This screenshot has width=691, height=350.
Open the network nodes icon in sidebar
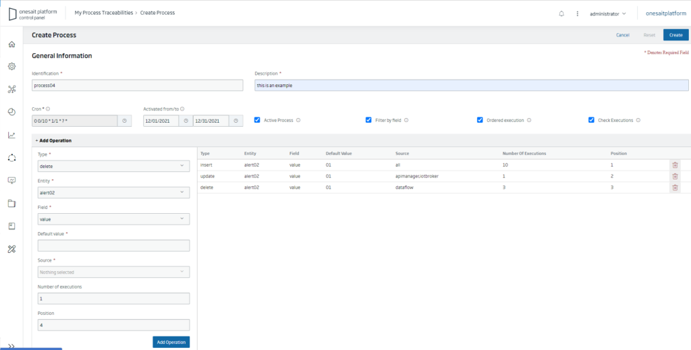[x=12, y=90]
